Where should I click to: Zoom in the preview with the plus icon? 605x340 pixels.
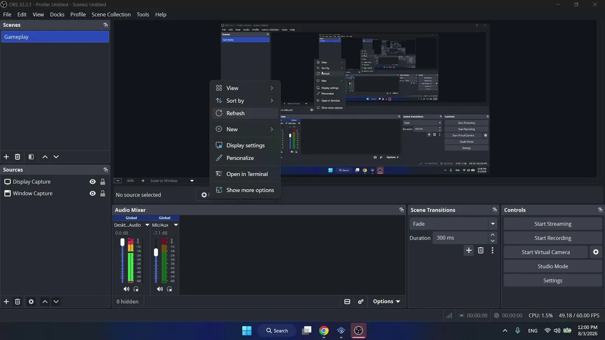tap(143, 181)
